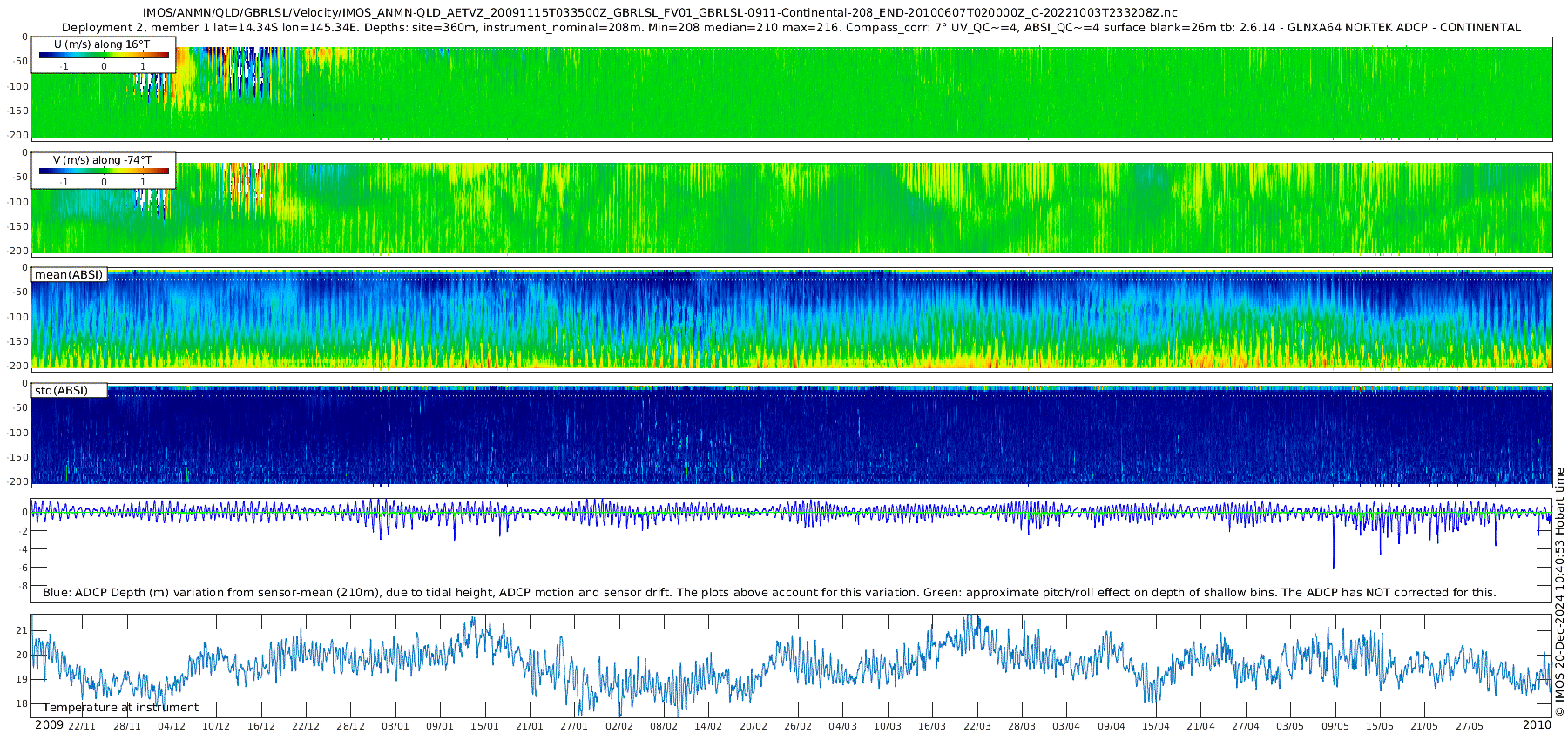Select the 22/03 date tick
Screen dimensions: 1568x740
tap(977, 726)
